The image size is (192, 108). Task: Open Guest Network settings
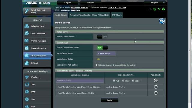[37, 33]
